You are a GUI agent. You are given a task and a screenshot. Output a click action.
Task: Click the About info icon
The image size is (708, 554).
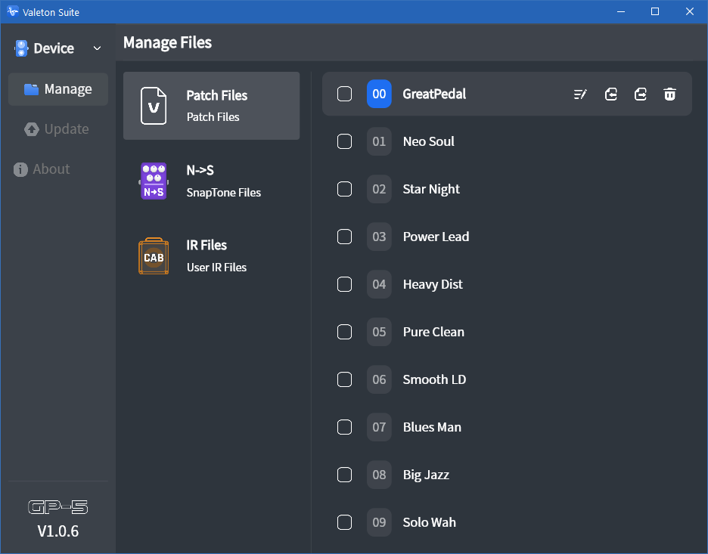(20, 169)
